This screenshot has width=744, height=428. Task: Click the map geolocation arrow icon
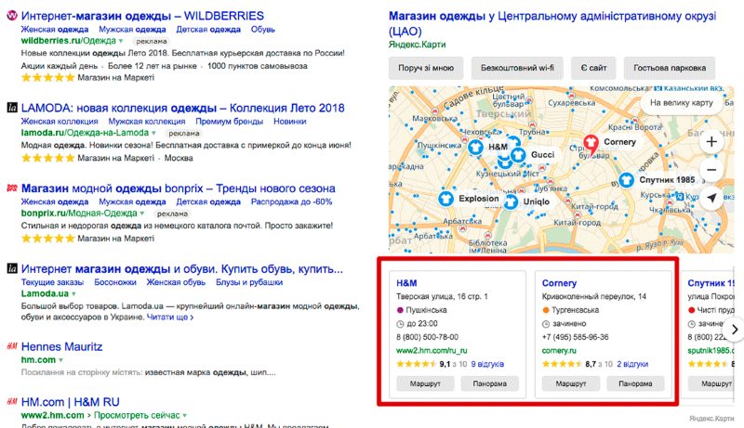click(711, 198)
